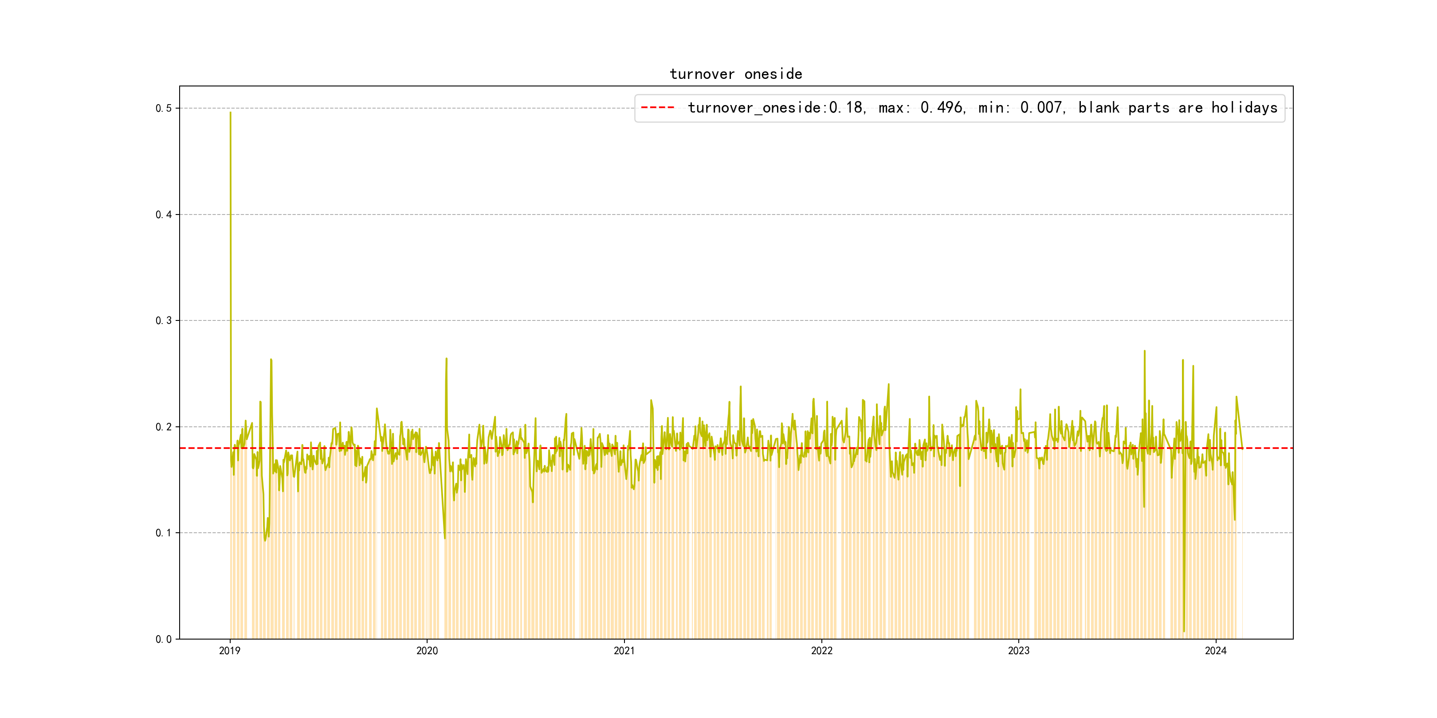Click the 2022 x-axis tick label
The height and width of the screenshot is (718, 1437).
(822, 651)
